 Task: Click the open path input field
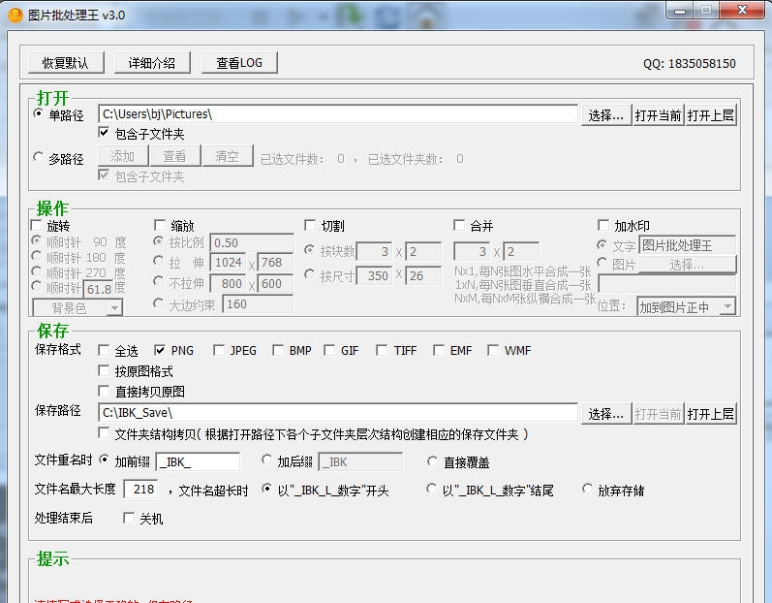coord(338,114)
